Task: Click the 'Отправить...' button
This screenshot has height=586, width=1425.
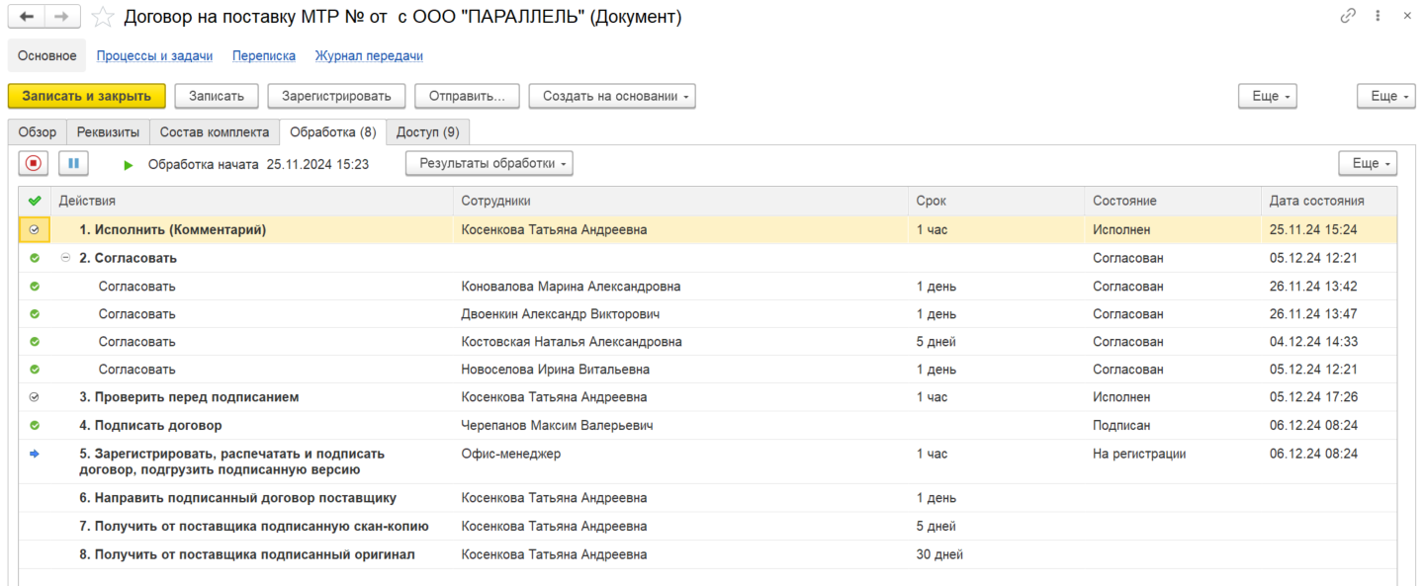Action: tap(467, 96)
